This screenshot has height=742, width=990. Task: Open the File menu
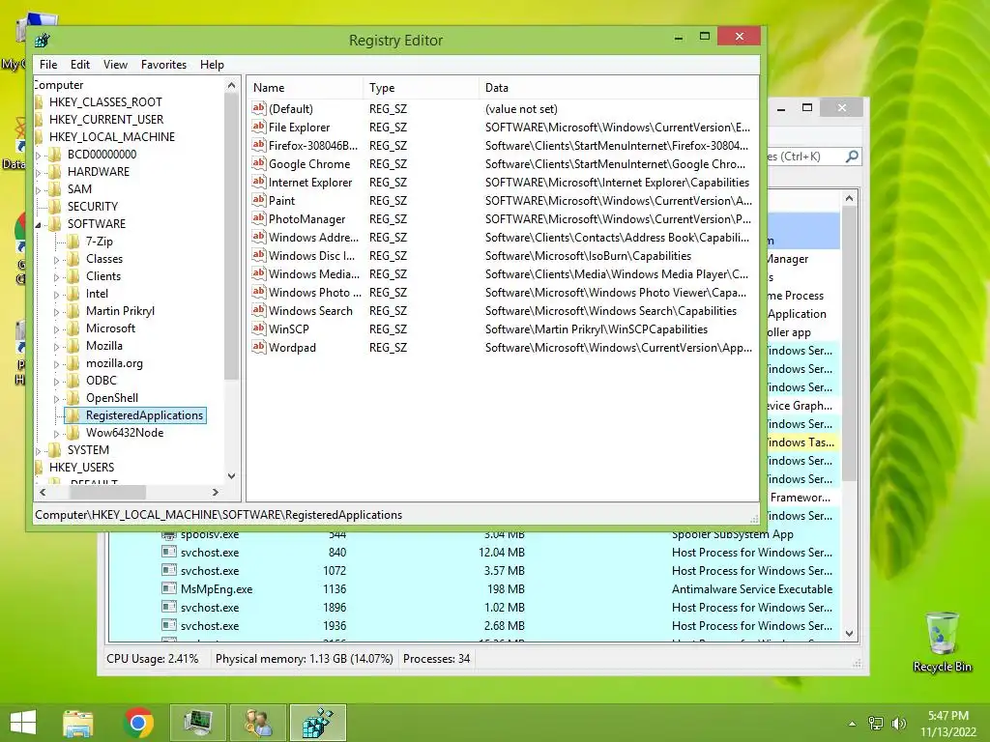click(x=48, y=65)
